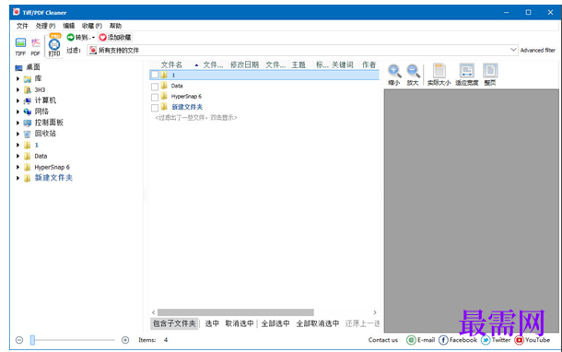The height and width of the screenshot is (352, 562).
Task: Click the filtered files notice text
Action: (196, 118)
